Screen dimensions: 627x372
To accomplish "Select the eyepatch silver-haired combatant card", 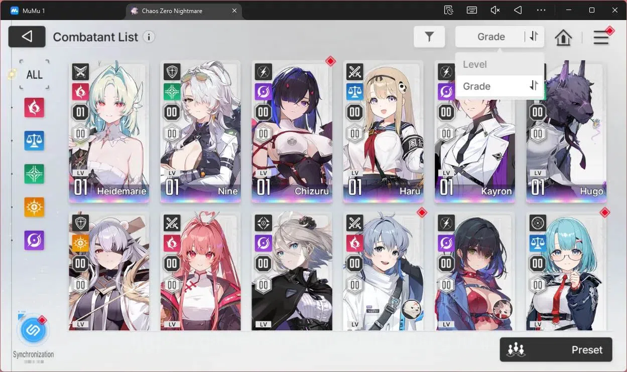I will (109, 271).
